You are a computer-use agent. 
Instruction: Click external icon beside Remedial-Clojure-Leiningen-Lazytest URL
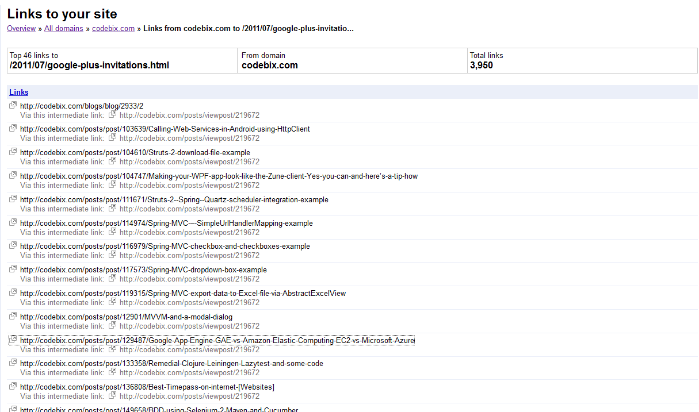[13, 363]
